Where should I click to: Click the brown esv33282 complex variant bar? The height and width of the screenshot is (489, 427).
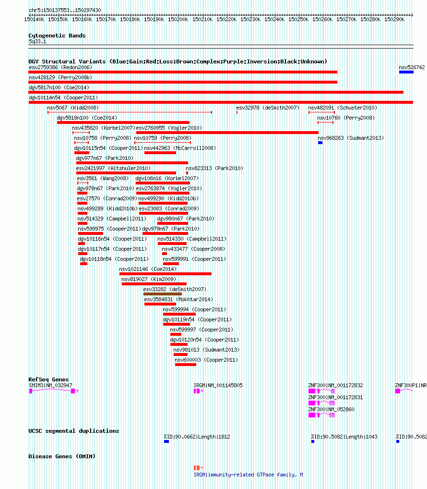(163, 294)
